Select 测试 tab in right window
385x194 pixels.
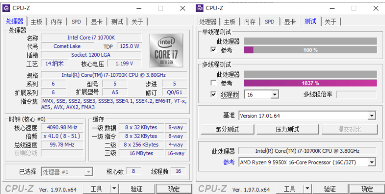310,21
